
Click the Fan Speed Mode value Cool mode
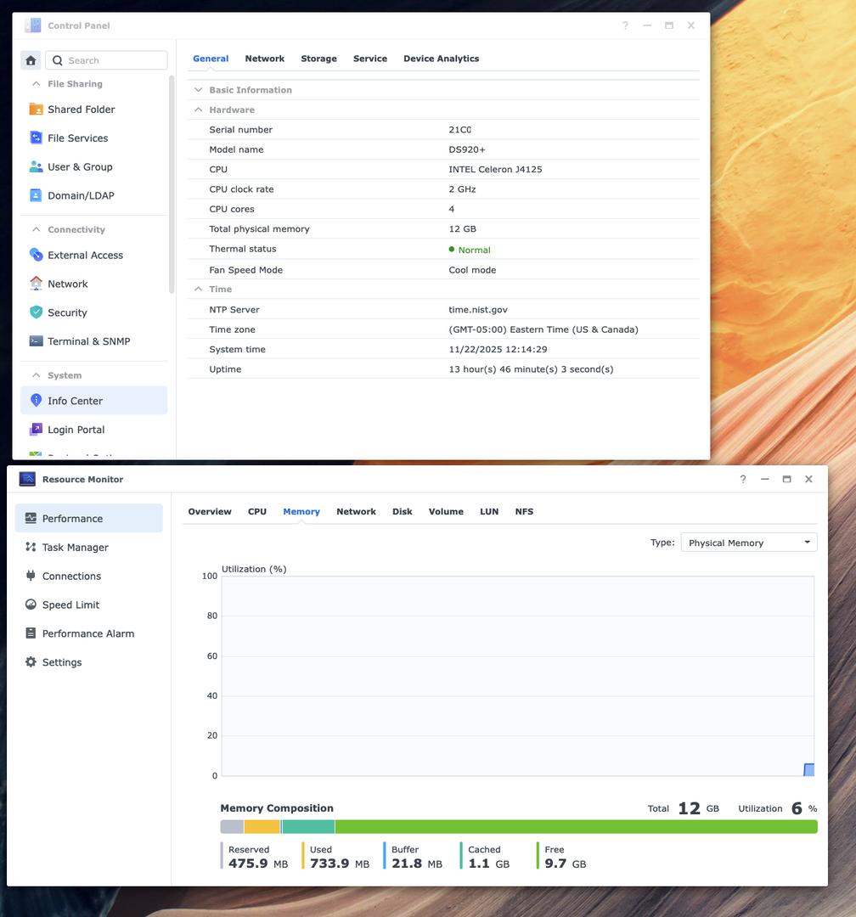[x=472, y=270]
